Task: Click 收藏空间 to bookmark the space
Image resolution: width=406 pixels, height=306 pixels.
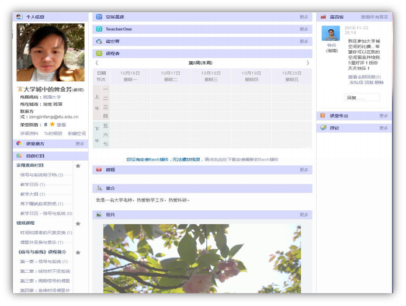Action: pyautogui.click(x=77, y=133)
